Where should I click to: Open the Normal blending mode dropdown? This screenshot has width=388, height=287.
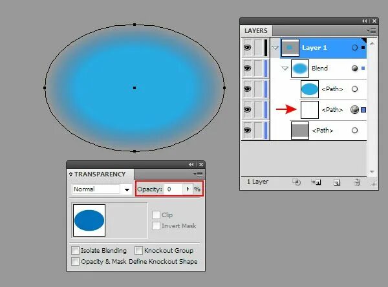click(127, 189)
